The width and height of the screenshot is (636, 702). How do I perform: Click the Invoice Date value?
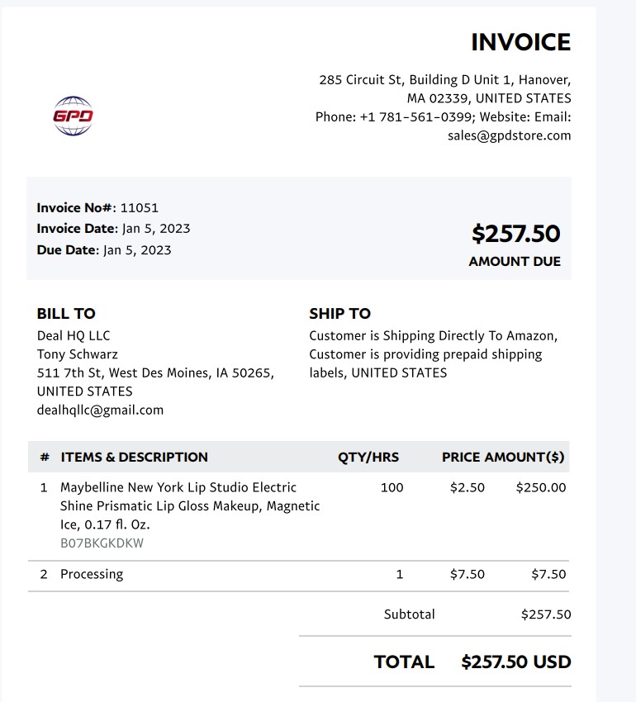tap(156, 229)
